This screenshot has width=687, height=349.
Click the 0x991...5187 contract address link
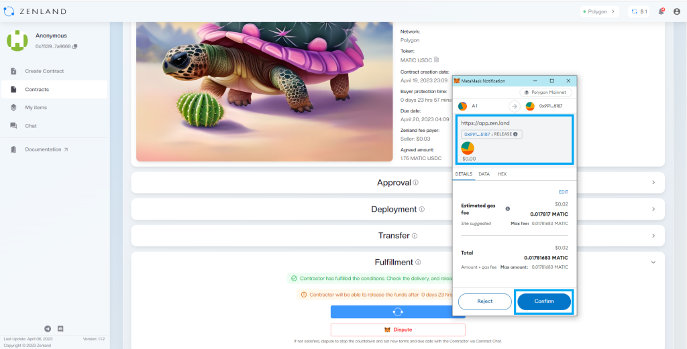pyautogui.click(x=477, y=134)
